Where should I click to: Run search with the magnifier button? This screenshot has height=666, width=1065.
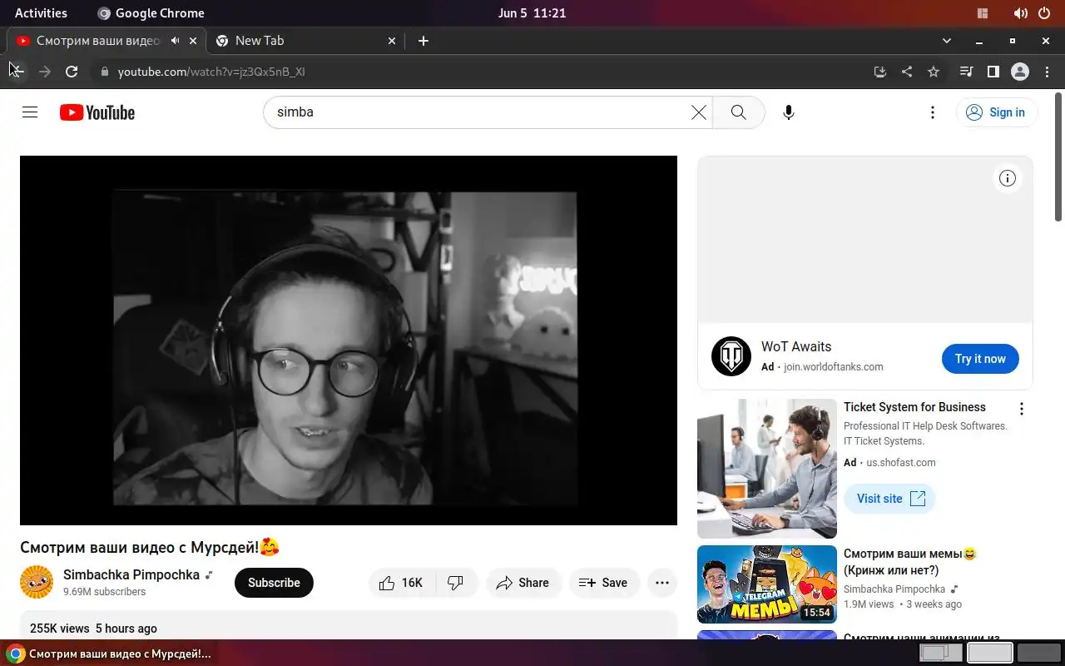[x=738, y=112]
